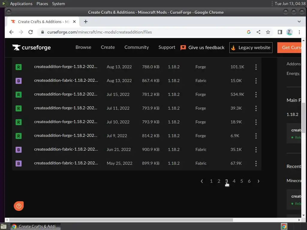The image size is (307, 230).
Task: Go to page 4 of files
Action: tap(234, 181)
